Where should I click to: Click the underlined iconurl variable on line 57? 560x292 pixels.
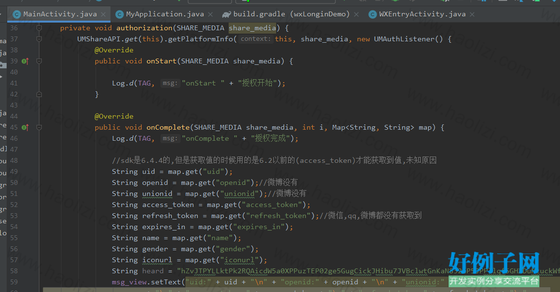pos(157,260)
